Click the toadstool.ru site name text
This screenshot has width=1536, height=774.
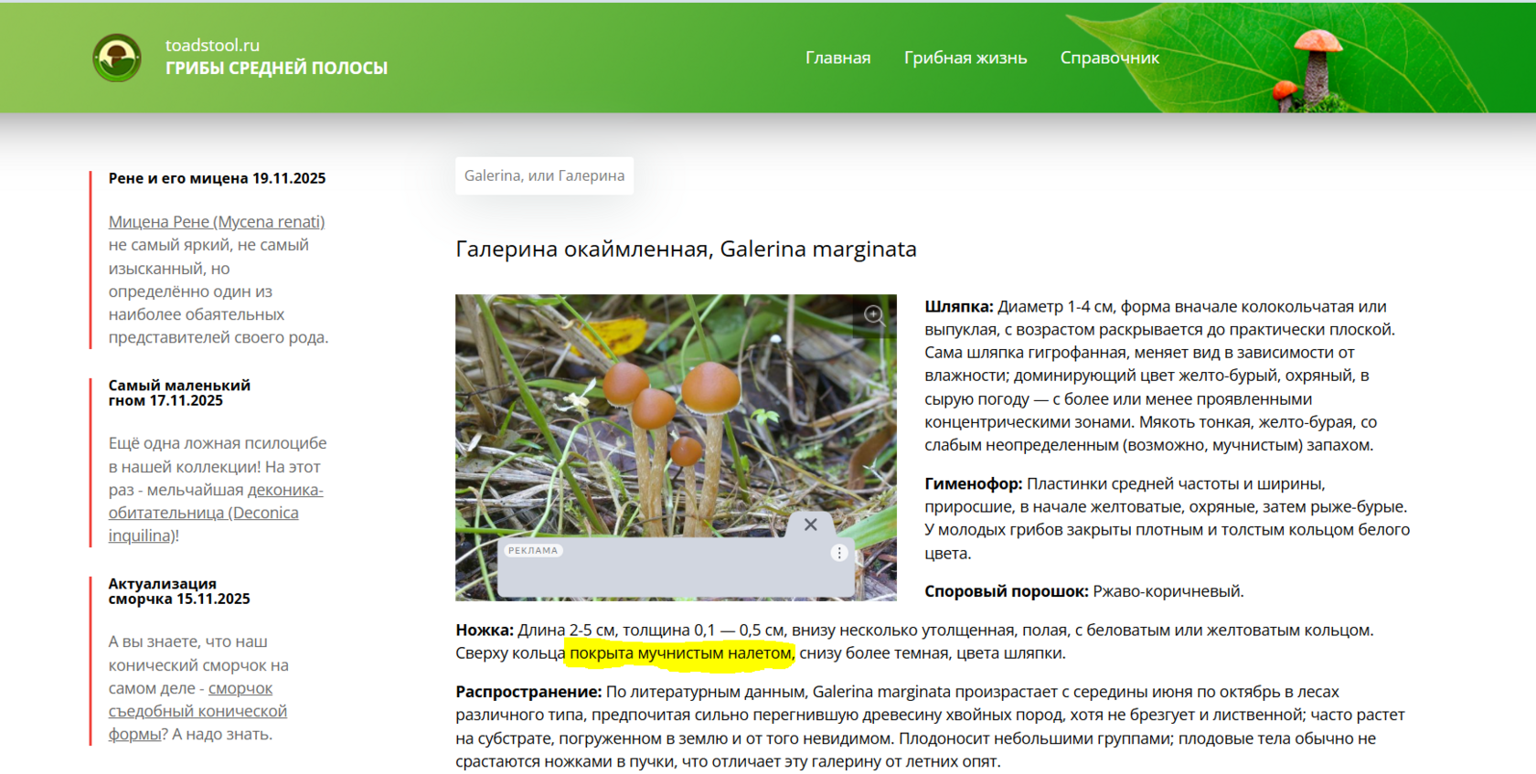coord(212,45)
